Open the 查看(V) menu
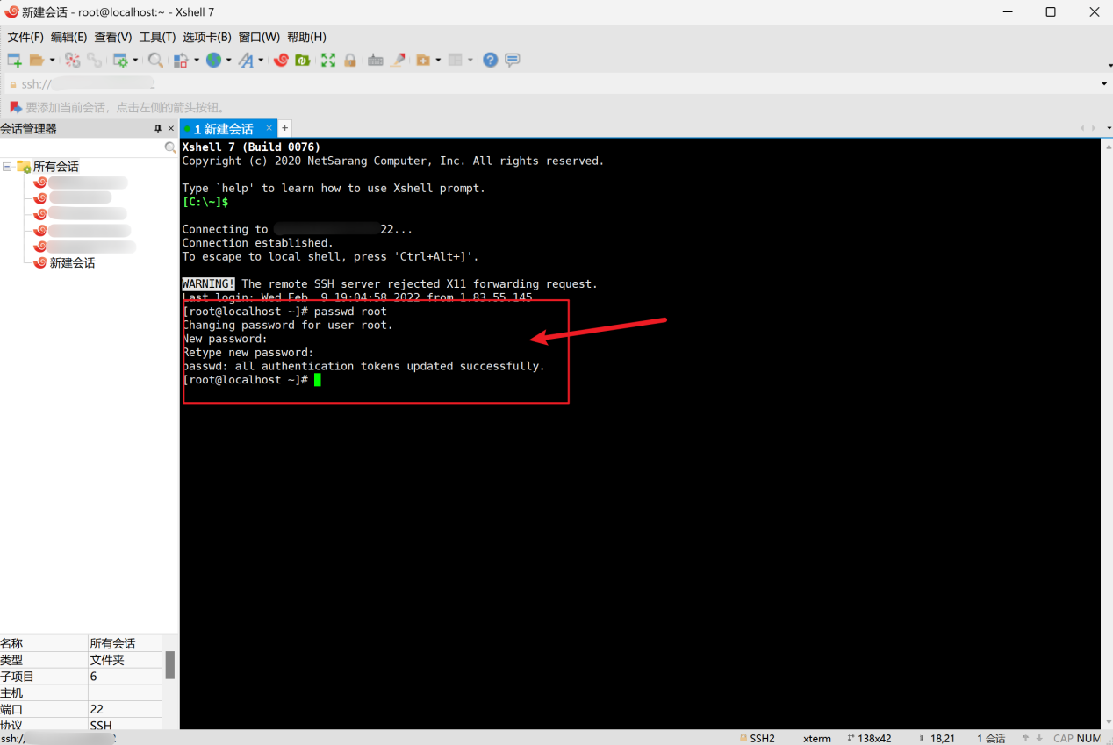Viewport: 1113px width, 745px height. tap(112, 37)
